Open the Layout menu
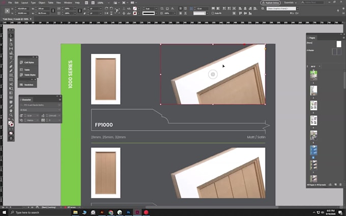 click(x=24, y=3)
